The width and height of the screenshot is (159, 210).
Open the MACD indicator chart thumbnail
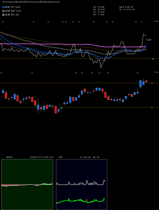(27, 185)
